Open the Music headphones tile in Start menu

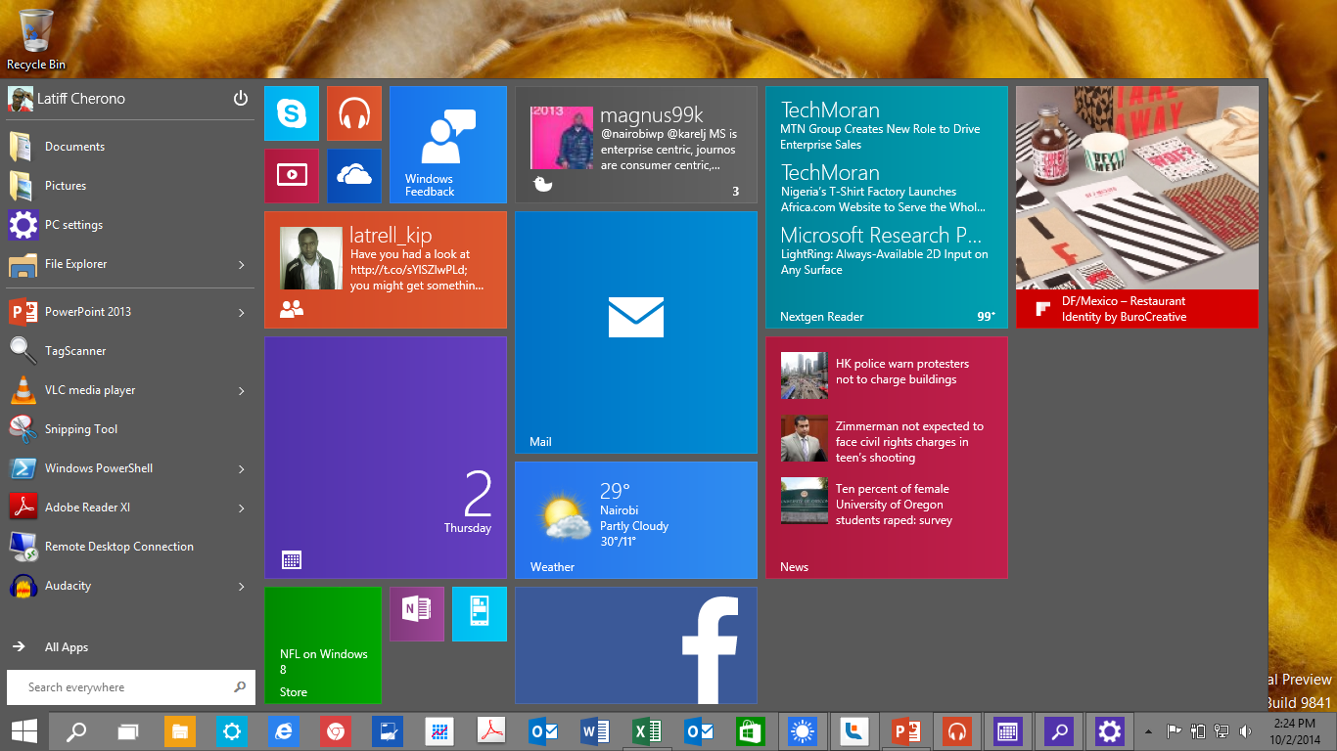click(354, 113)
